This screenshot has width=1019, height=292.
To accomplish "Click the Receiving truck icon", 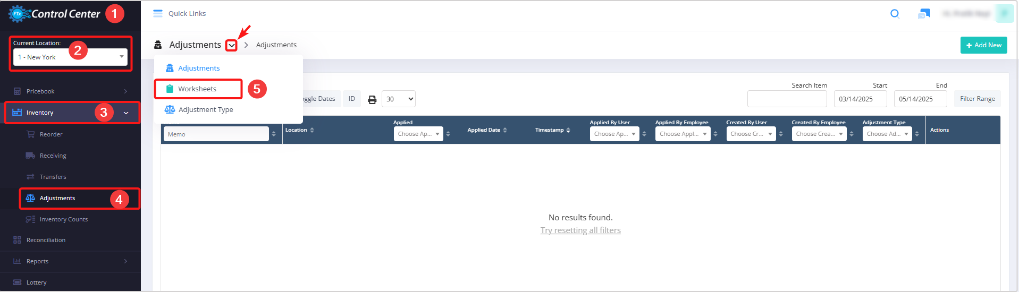I will point(30,156).
